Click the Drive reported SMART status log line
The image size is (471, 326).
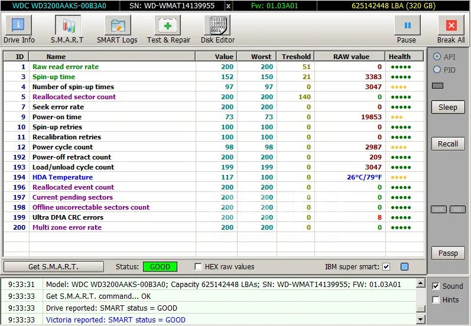[x=112, y=308]
